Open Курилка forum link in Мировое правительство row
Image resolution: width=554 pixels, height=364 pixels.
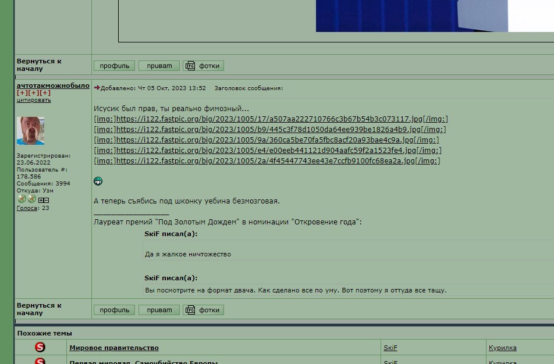tap(502, 348)
